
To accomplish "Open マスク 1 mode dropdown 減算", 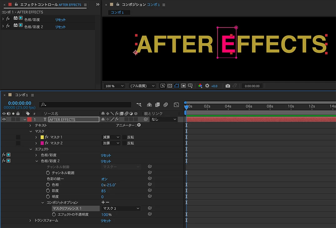I will (111, 137).
